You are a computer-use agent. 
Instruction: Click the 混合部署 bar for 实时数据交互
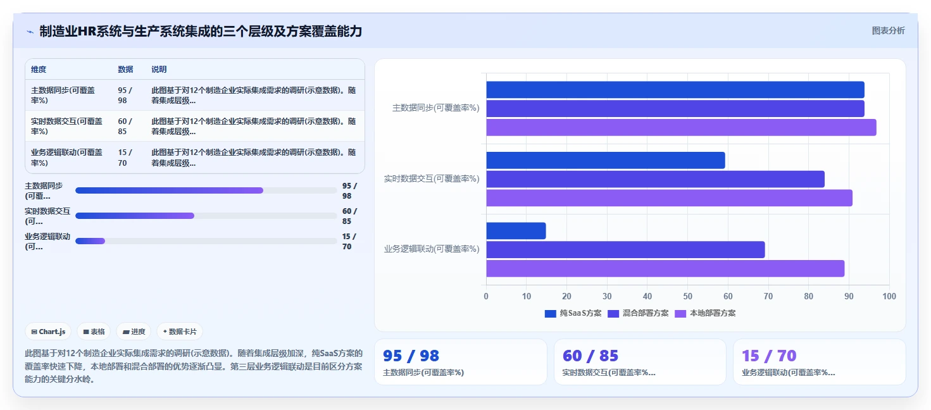tap(655, 179)
